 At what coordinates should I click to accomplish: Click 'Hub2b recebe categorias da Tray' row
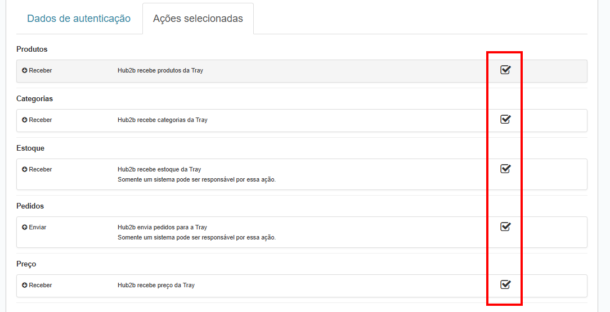(x=163, y=120)
